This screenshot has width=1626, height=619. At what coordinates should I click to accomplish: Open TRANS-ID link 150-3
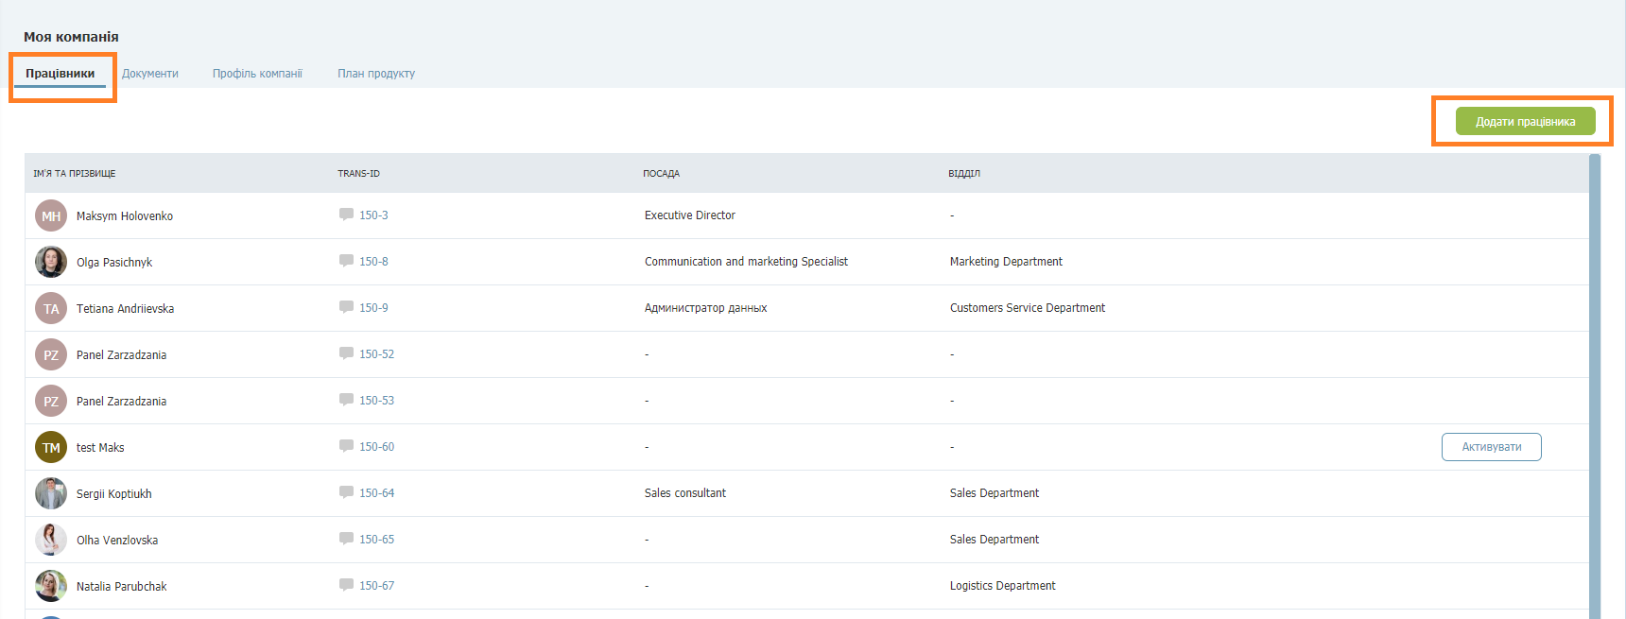(x=373, y=215)
